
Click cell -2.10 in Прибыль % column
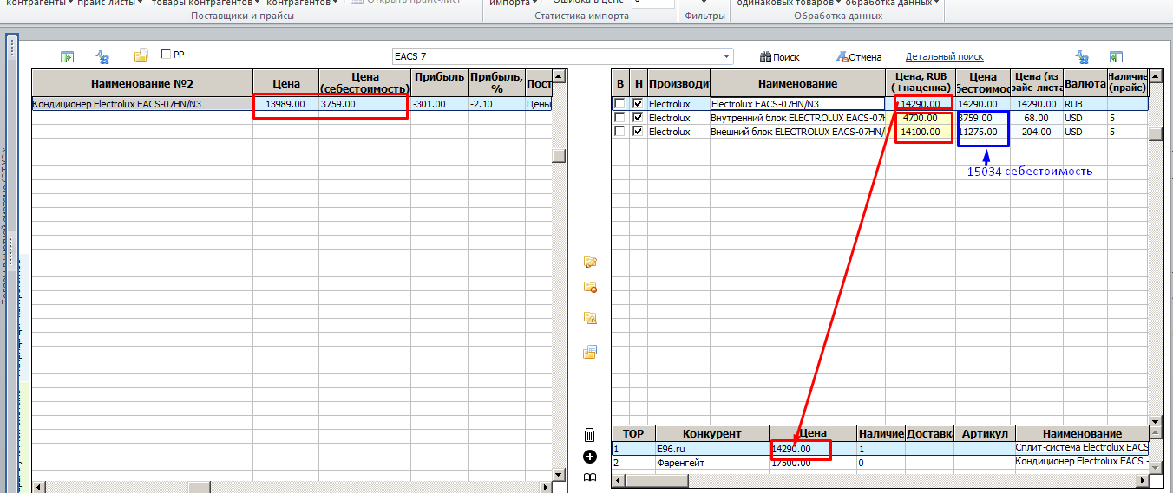496,104
